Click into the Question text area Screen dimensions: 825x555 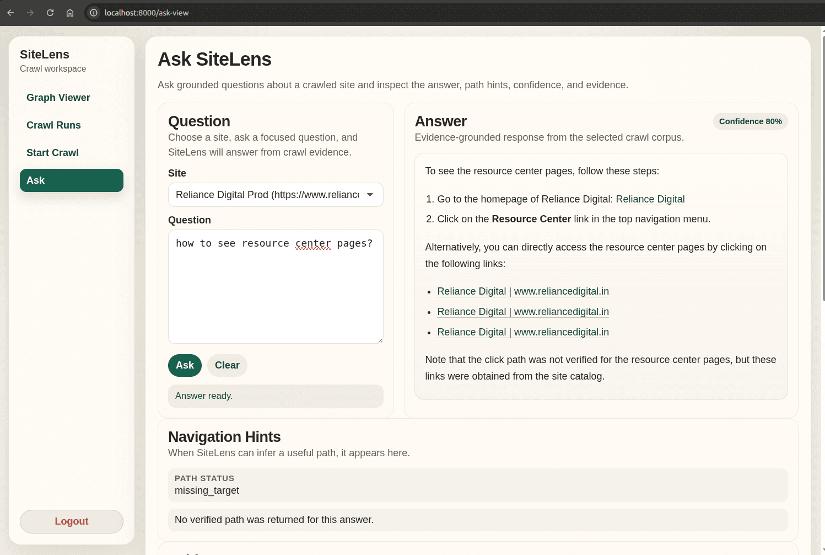(x=276, y=286)
